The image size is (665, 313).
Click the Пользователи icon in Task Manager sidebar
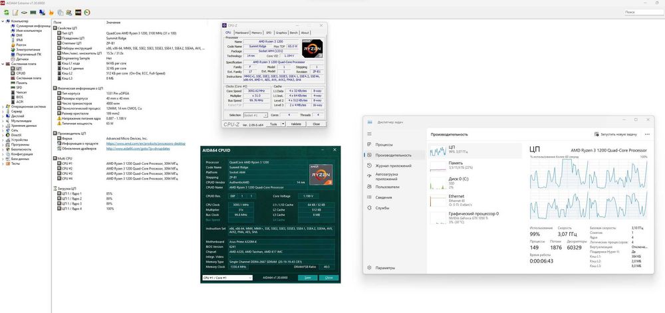click(369, 187)
